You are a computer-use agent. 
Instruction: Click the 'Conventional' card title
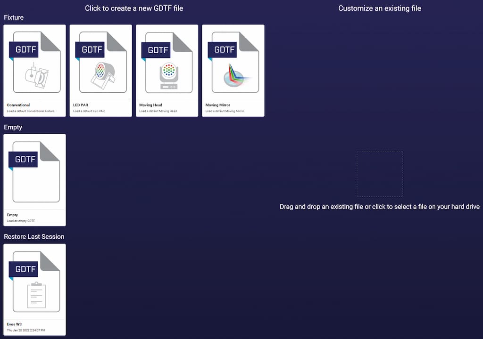tap(18, 105)
